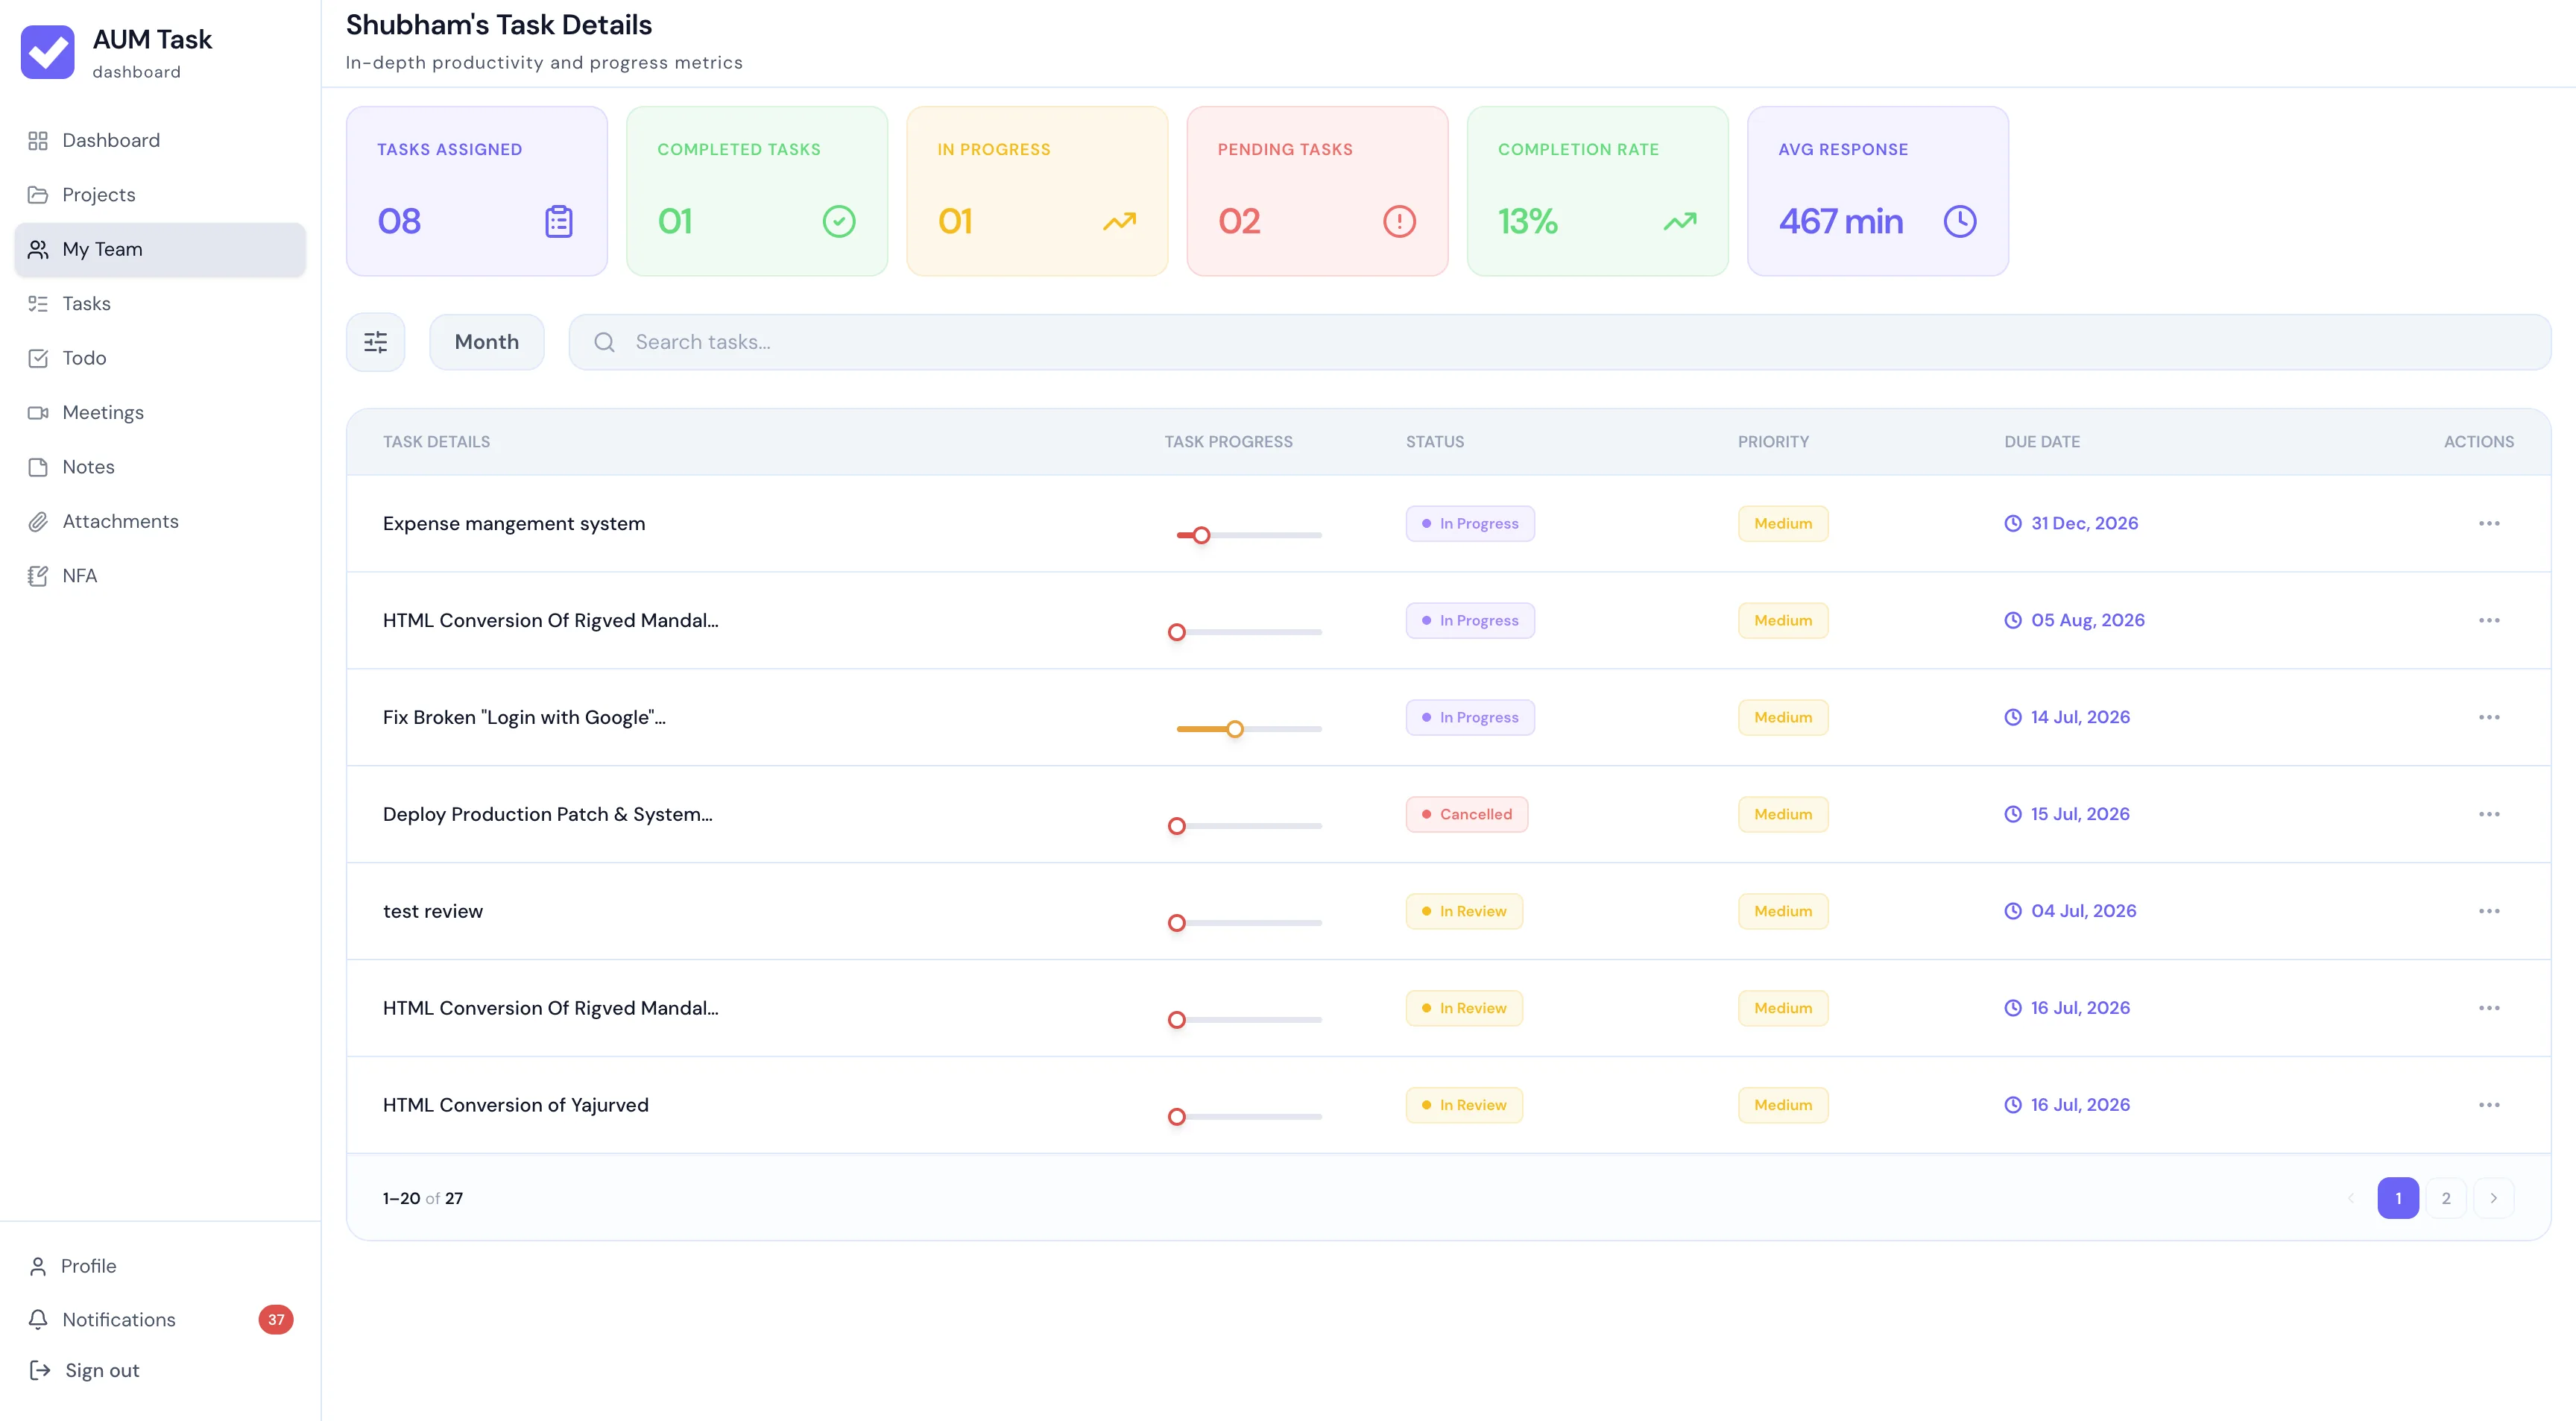Click the red 37 notifications badge
Image resolution: width=2576 pixels, height=1421 pixels.
click(276, 1319)
